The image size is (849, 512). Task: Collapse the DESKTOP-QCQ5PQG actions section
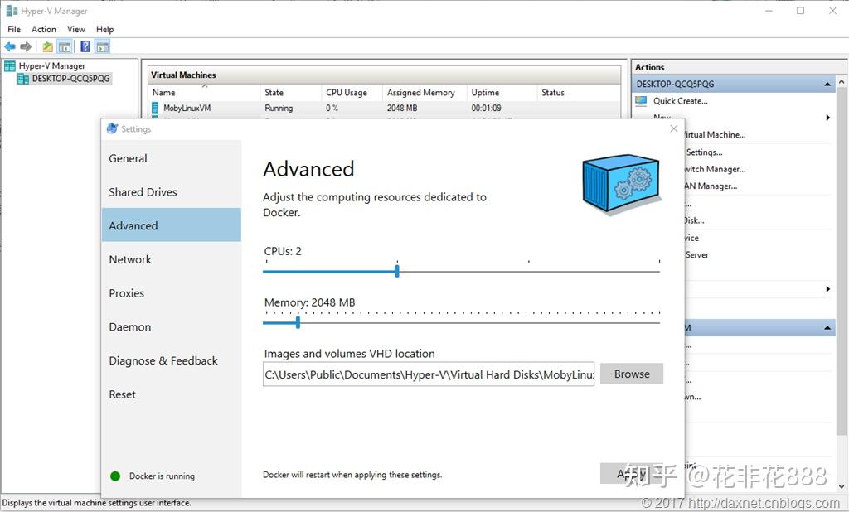pos(827,84)
